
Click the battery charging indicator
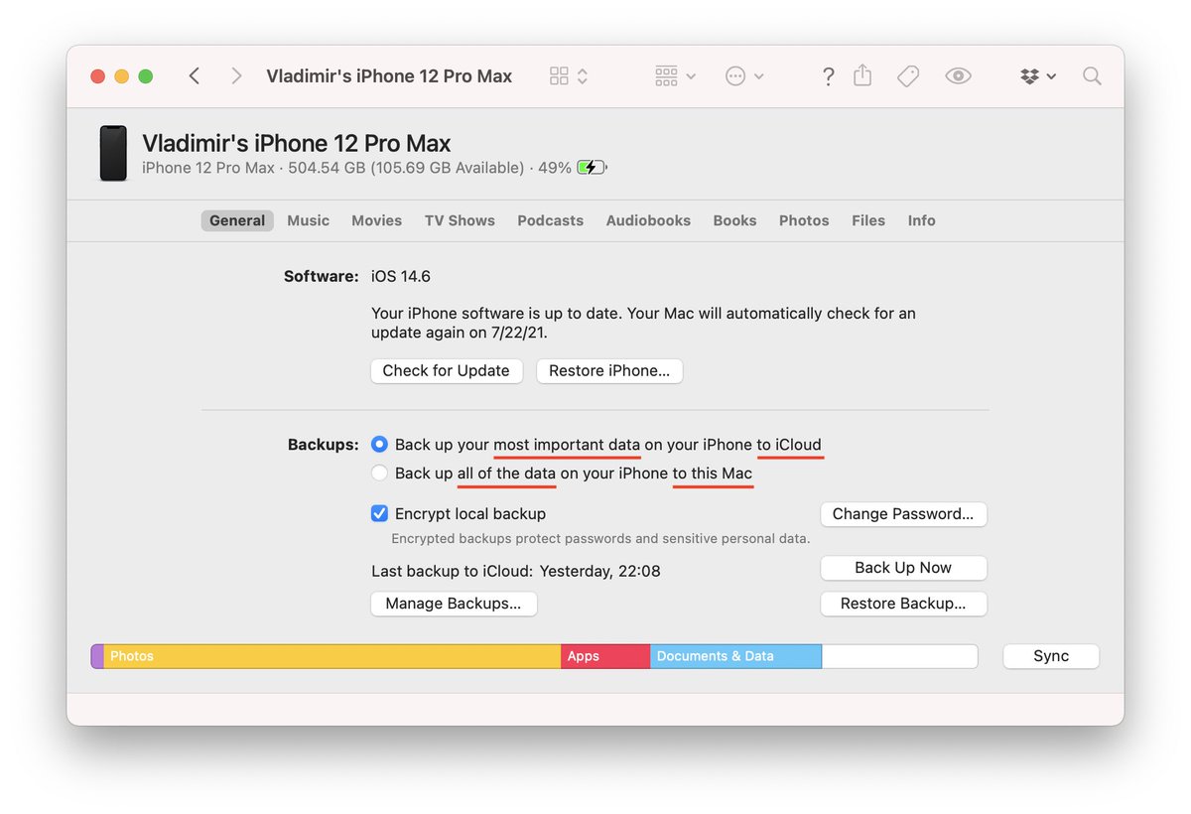tap(593, 168)
